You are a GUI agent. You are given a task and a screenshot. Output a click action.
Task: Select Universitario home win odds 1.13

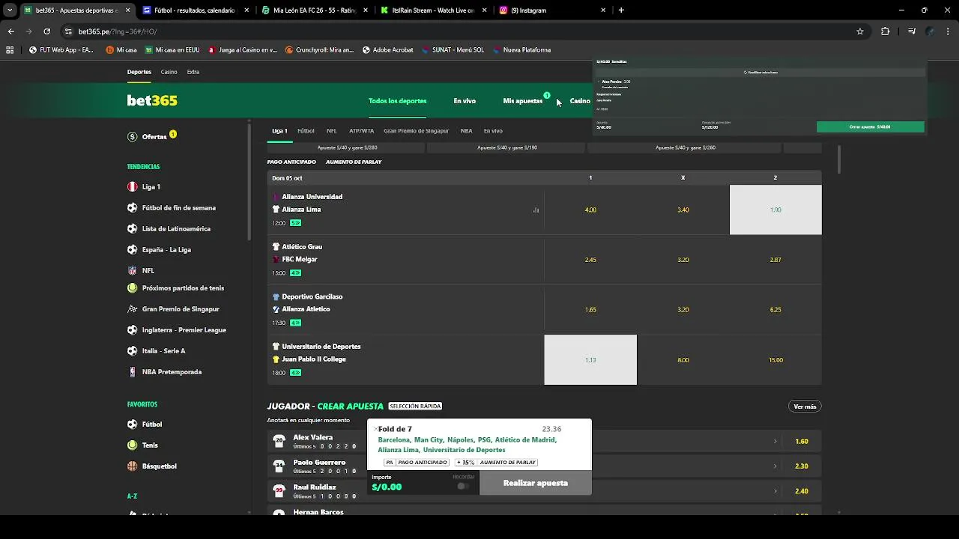pyautogui.click(x=590, y=360)
